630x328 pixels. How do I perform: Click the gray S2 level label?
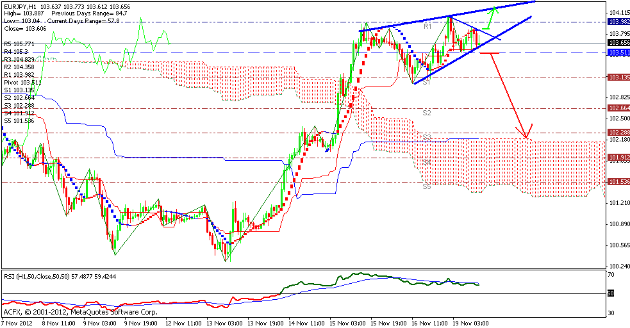(427, 112)
